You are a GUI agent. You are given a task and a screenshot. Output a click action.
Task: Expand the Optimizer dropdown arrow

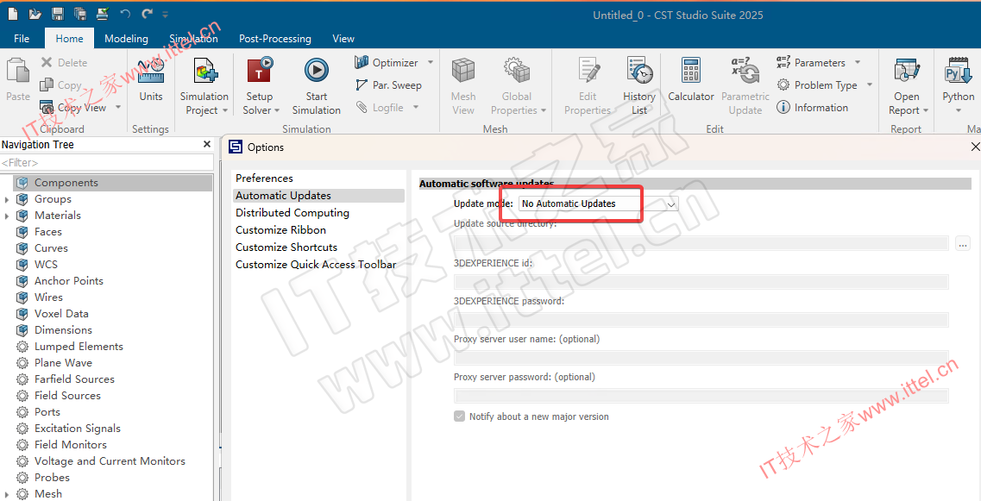click(431, 63)
